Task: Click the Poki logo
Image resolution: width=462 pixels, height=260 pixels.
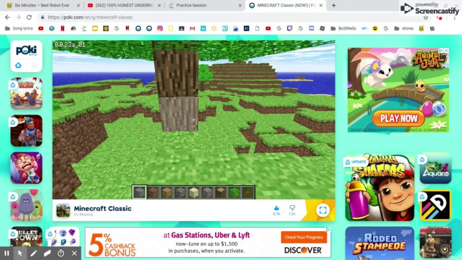Action: (x=26, y=51)
